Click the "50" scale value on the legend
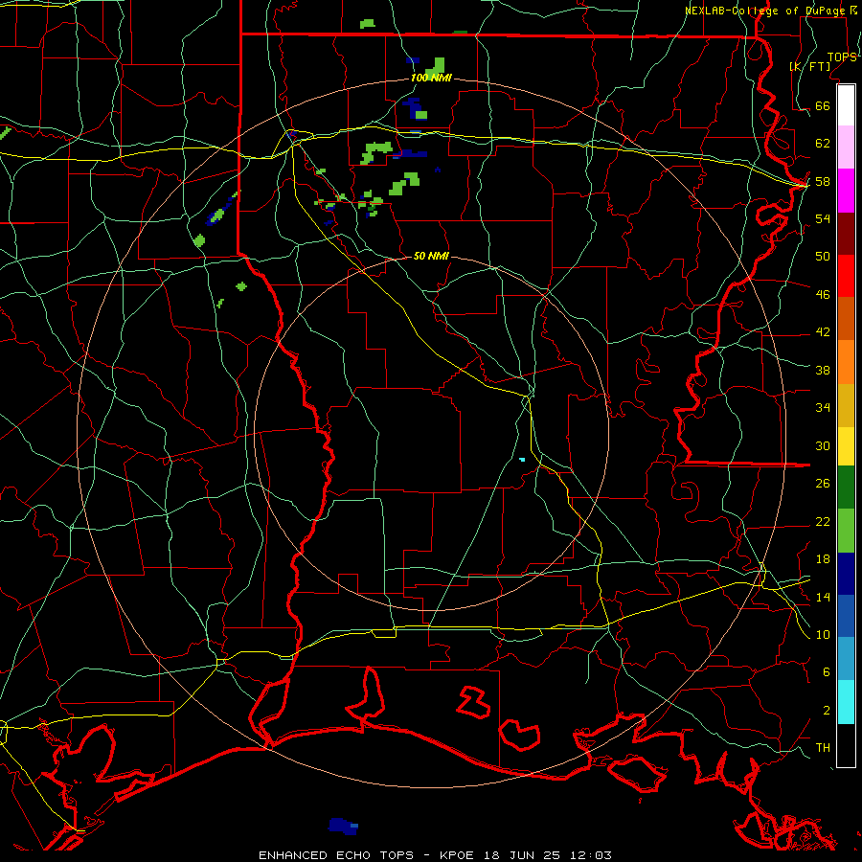 (823, 257)
